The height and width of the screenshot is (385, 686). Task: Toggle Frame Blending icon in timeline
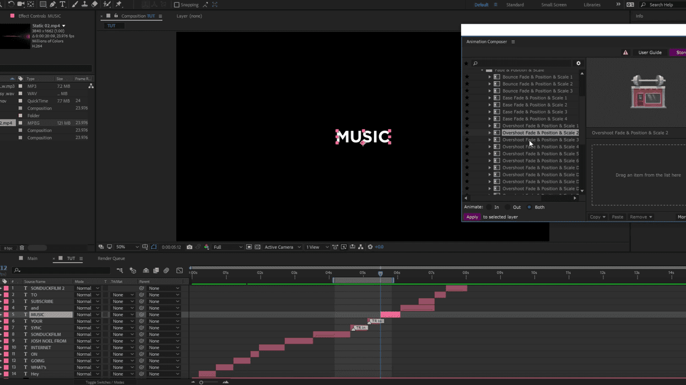pos(156,271)
